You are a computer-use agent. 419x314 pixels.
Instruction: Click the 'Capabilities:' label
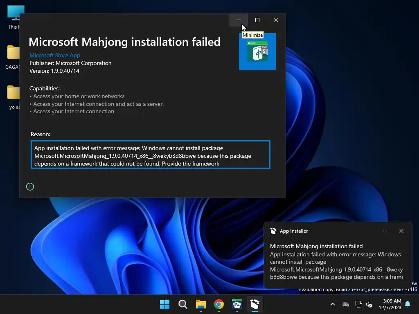[45, 88]
